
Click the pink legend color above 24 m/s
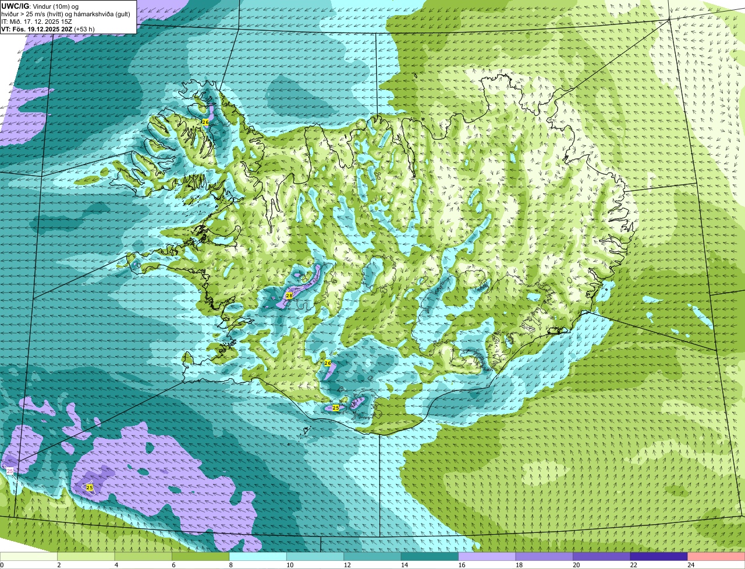[716, 557]
